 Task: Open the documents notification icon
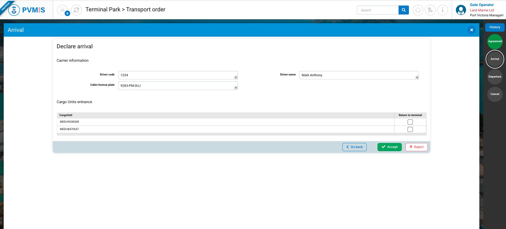[62, 10]
